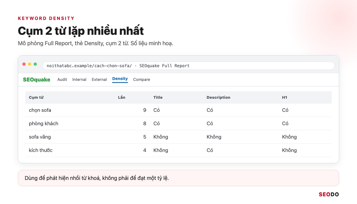This screenshot has width=357, height=204.
Task: Click the Description value in "phòng khách" row
Action: [x=210, y=123]
